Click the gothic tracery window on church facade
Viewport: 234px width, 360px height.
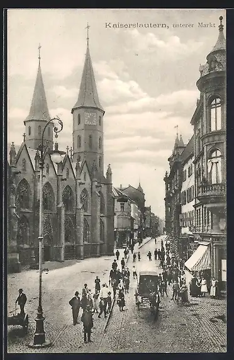[48, 197]
